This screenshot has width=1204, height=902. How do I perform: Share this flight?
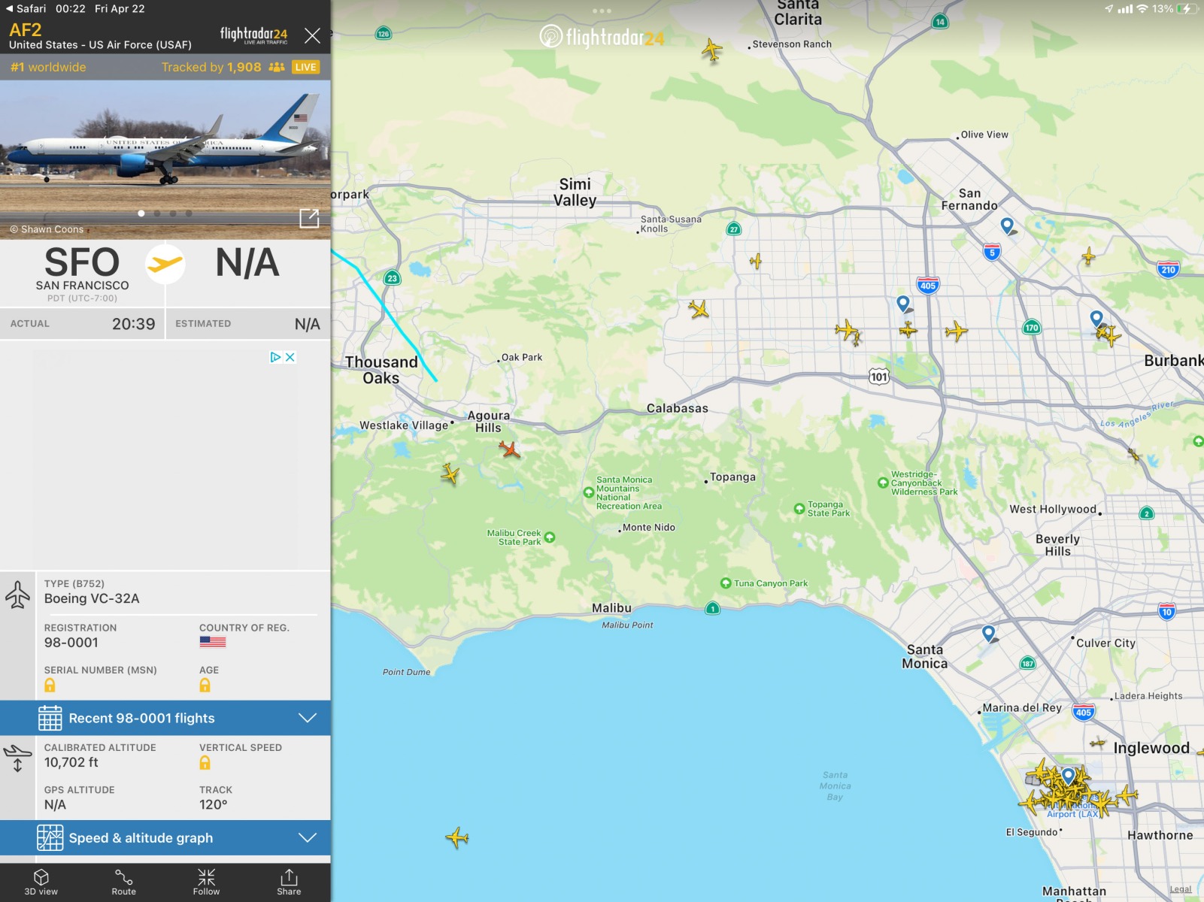pyautogui.click(x=289, y=882)
